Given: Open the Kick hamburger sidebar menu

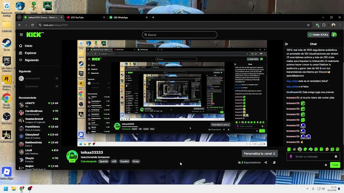Looking at the screenshot, I should click(21, 35).
